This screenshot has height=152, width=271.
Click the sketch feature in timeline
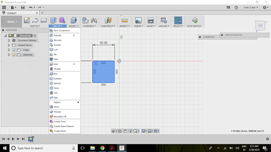point(31,139)
